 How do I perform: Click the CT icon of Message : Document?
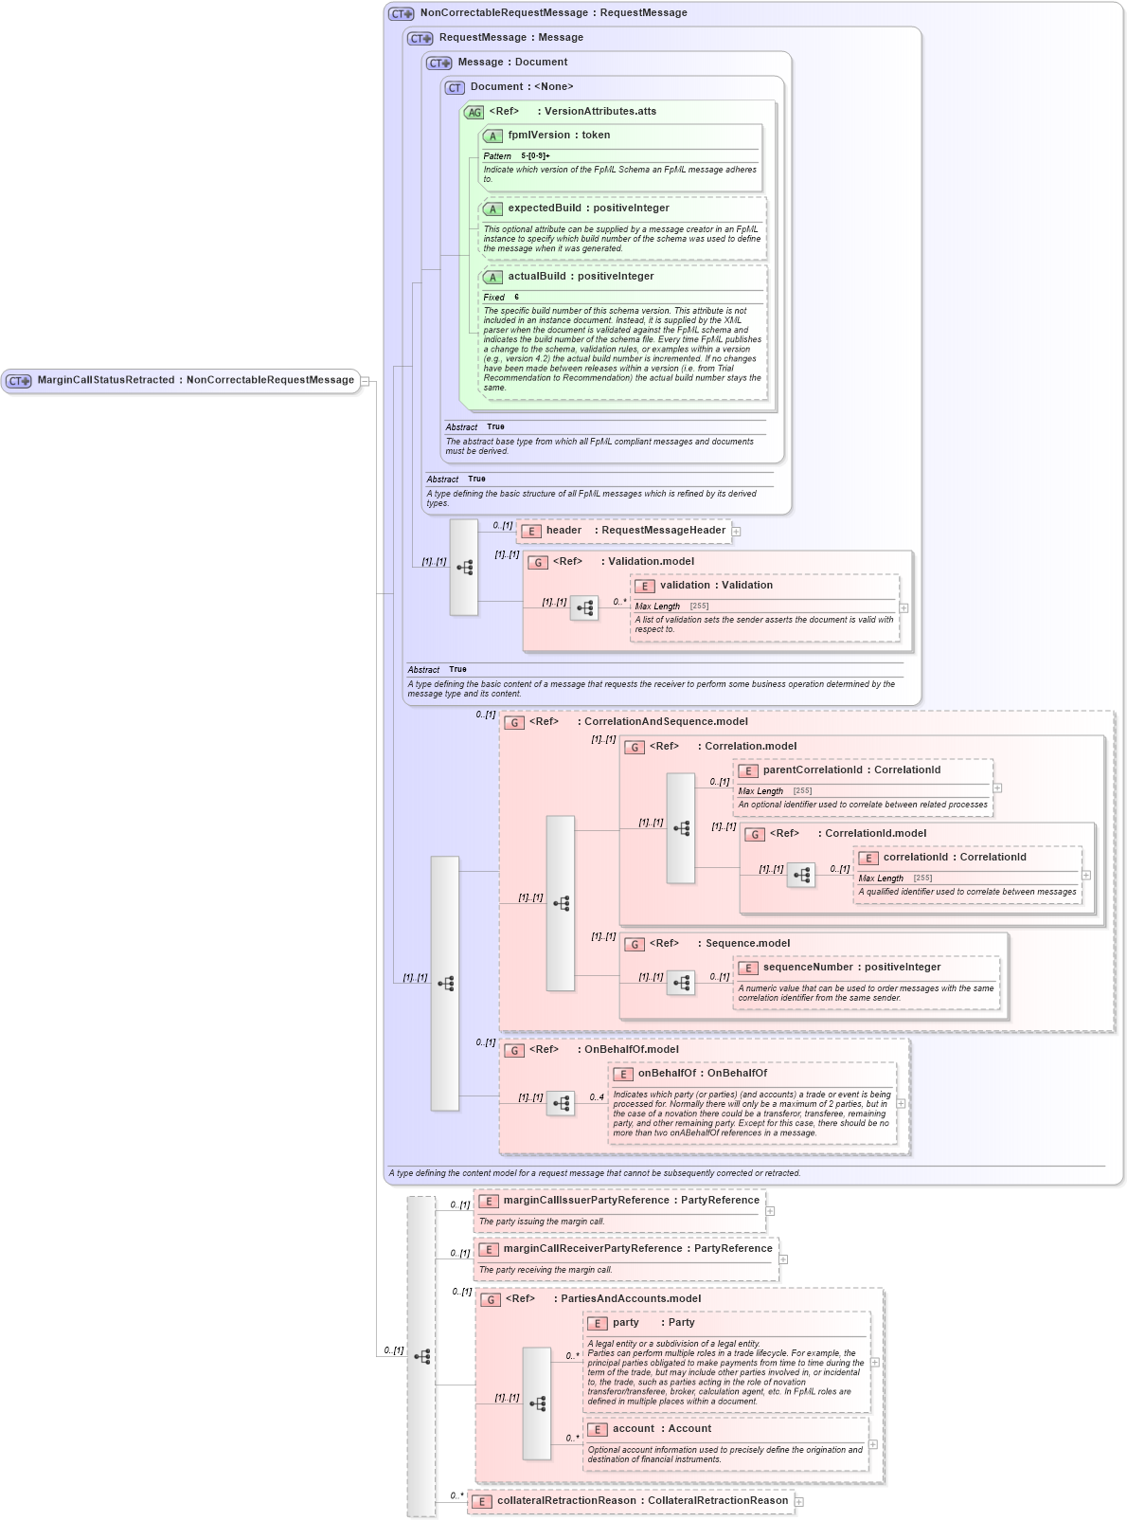coord(439,63)
